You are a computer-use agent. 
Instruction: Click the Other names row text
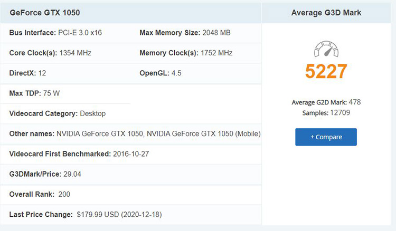[135, 133]
